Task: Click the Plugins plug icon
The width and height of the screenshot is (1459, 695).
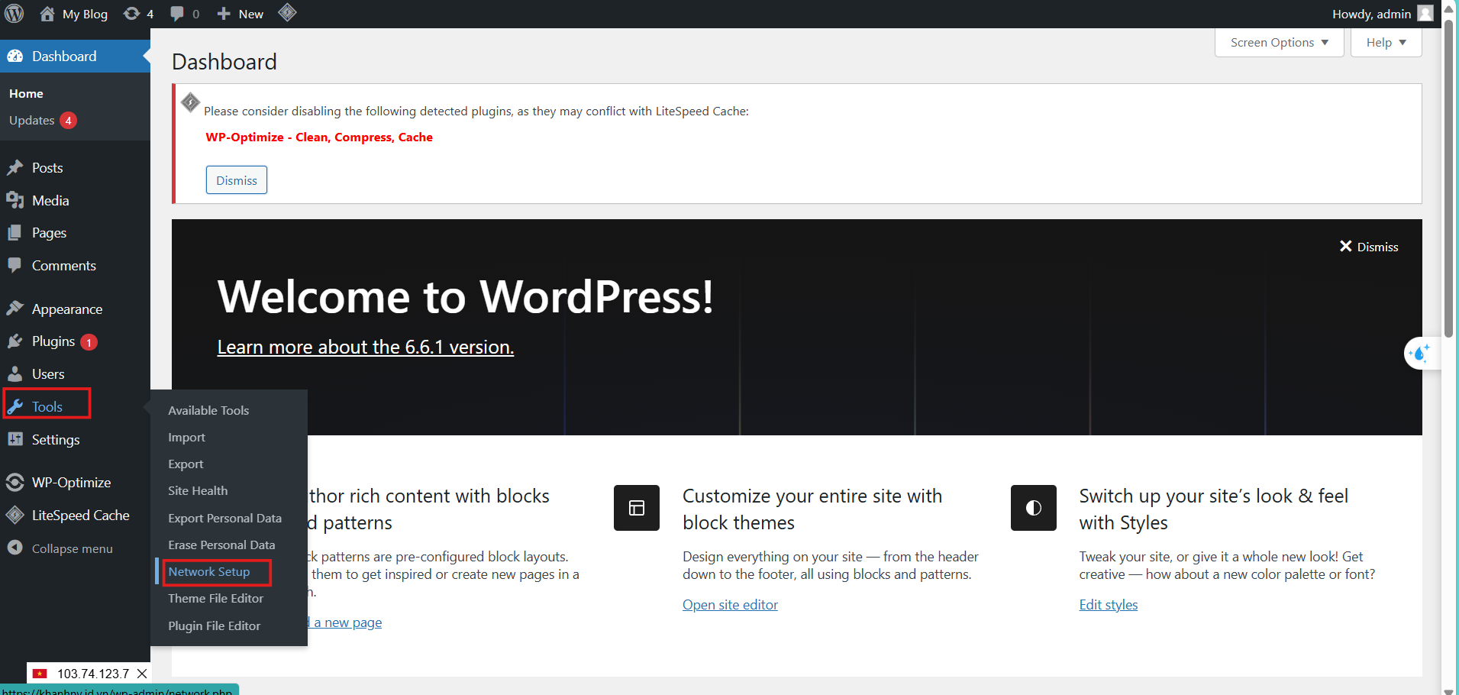Action: pos(15,341)
